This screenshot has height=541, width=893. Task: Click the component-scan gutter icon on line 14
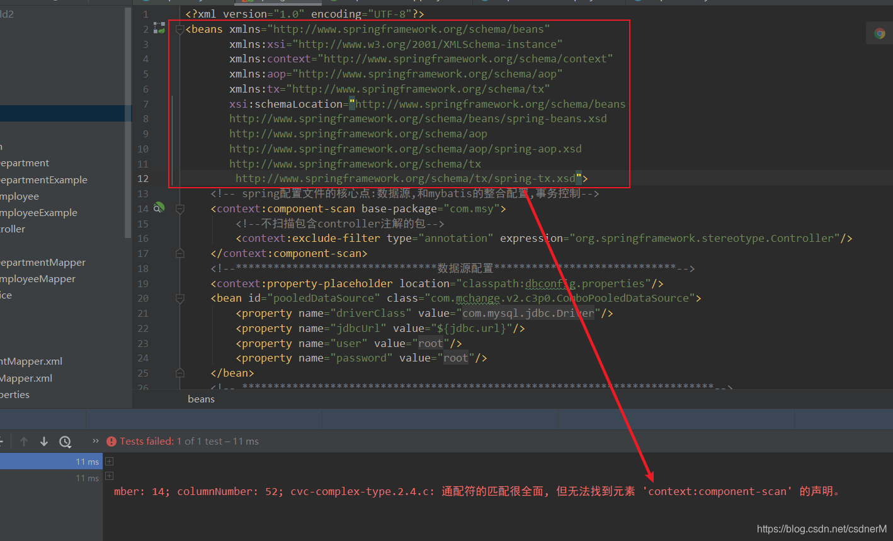pyautogui.click(x=159, y=208)
